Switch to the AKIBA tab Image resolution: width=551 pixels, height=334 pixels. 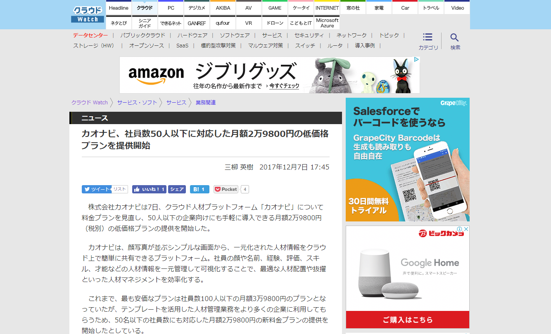pos(223,8)
